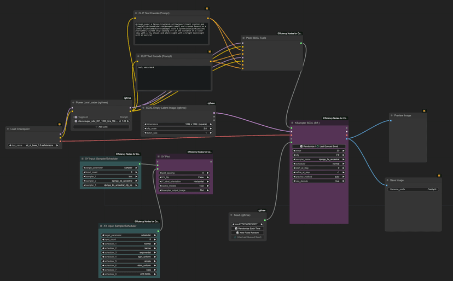Switch the Toggle All lora switch
Viewport: 453px width, 281px height.
[76, 117]
